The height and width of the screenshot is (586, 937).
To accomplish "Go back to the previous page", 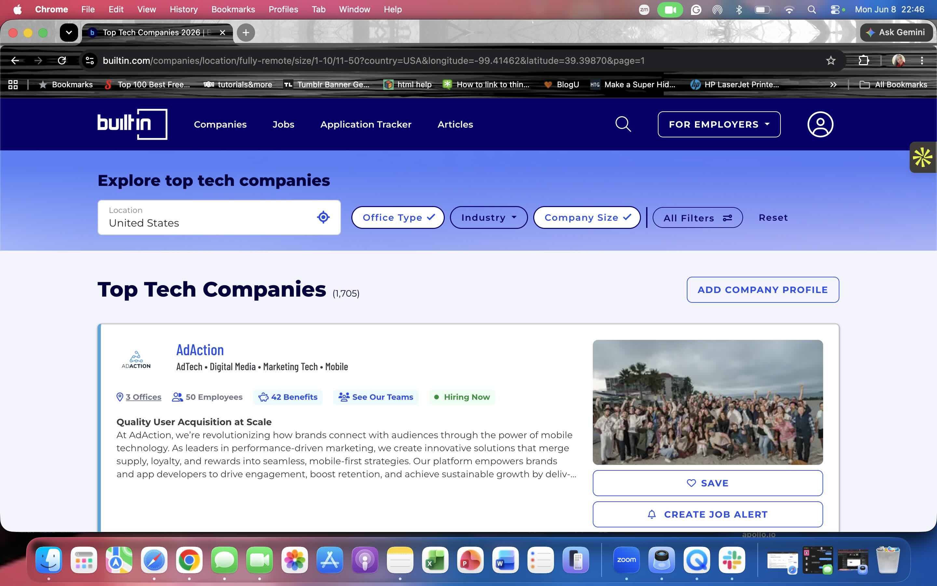I will pyautogui.click(x=15, y=61).
